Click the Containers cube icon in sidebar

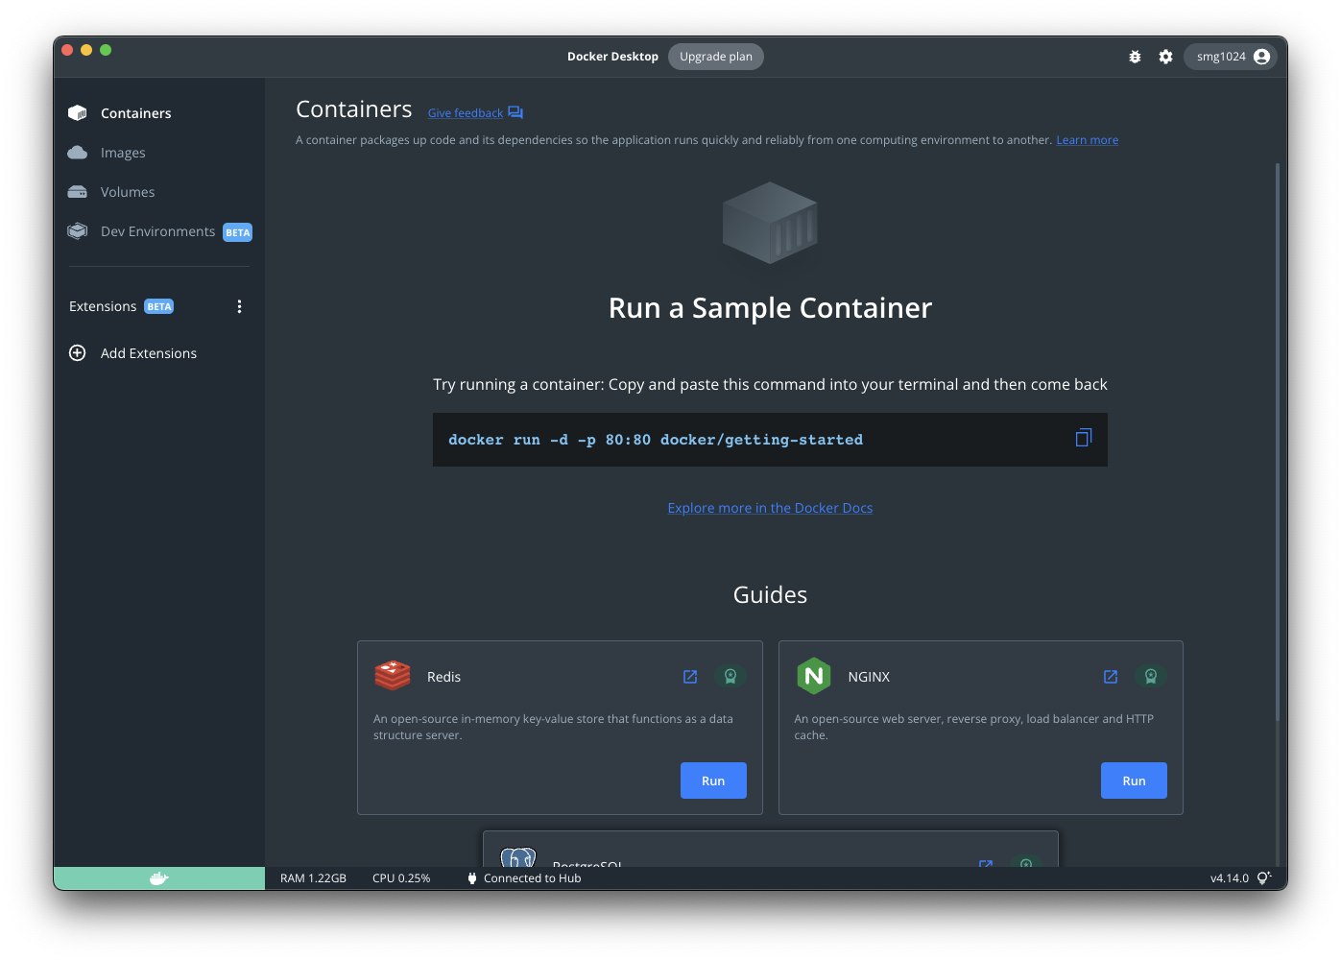(x=78, y=113)
